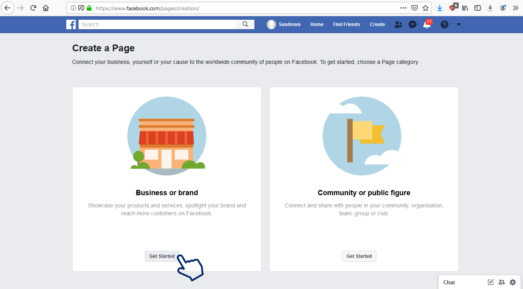Go to Home in the navigation bar
The image size is (523, 289).
coord(317,24)
